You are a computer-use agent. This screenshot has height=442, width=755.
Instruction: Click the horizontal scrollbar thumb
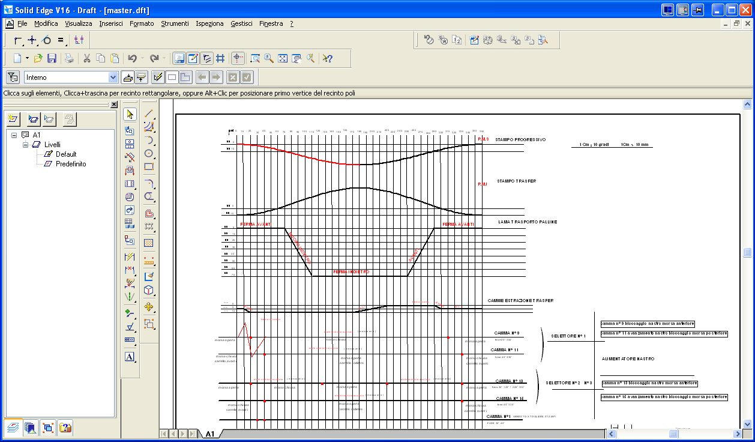point(673,434)
